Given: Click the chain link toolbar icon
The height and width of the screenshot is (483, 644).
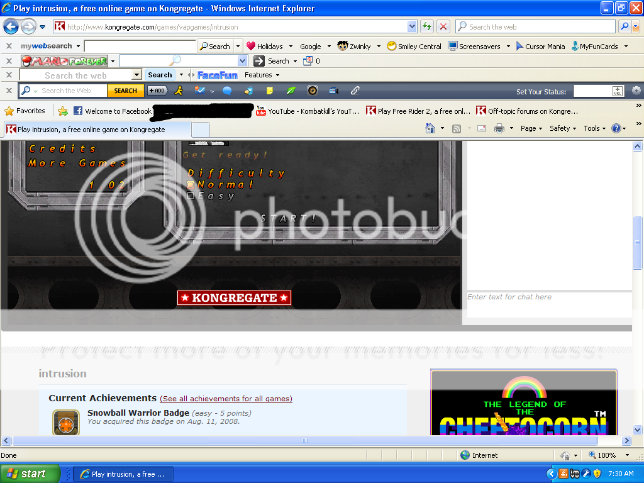Looking at the screenshot, I should click(x=355, y=91).
